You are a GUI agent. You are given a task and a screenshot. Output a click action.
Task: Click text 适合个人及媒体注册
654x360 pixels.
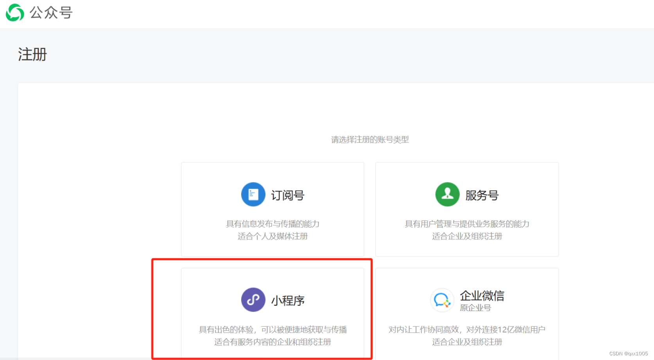coord(273,236)
